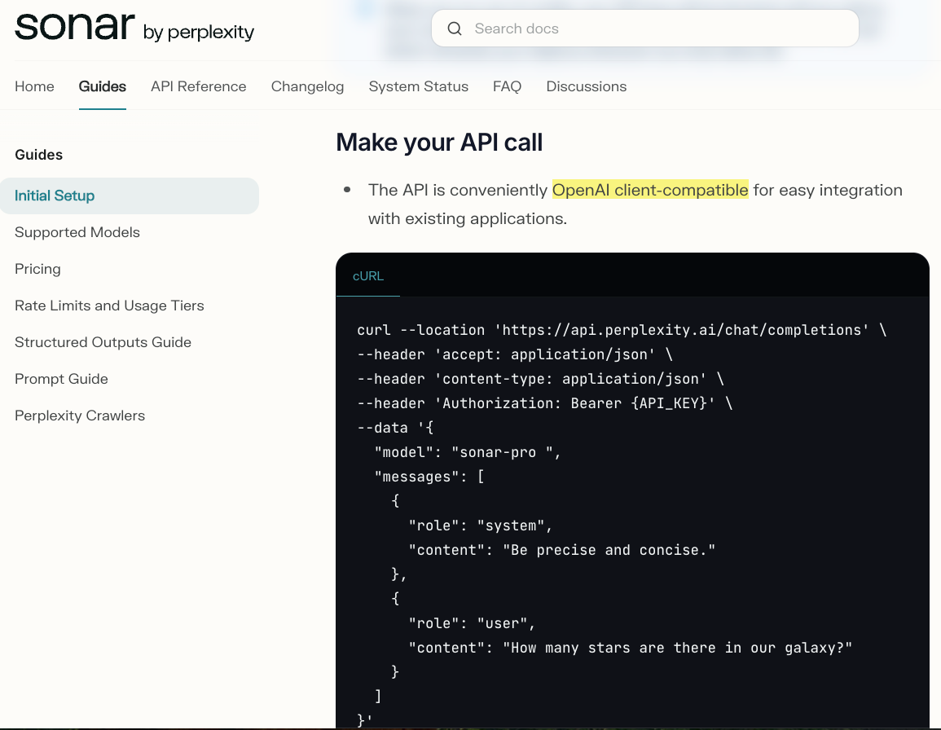Open the Pricing sidebar link
941x730 pixels.
(37, 269)
